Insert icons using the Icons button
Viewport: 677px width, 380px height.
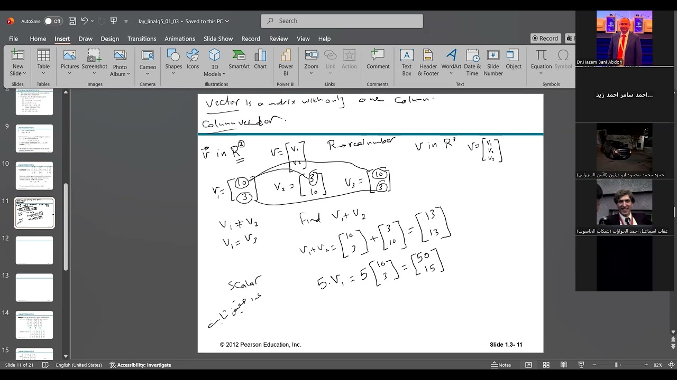click(193, 60)
